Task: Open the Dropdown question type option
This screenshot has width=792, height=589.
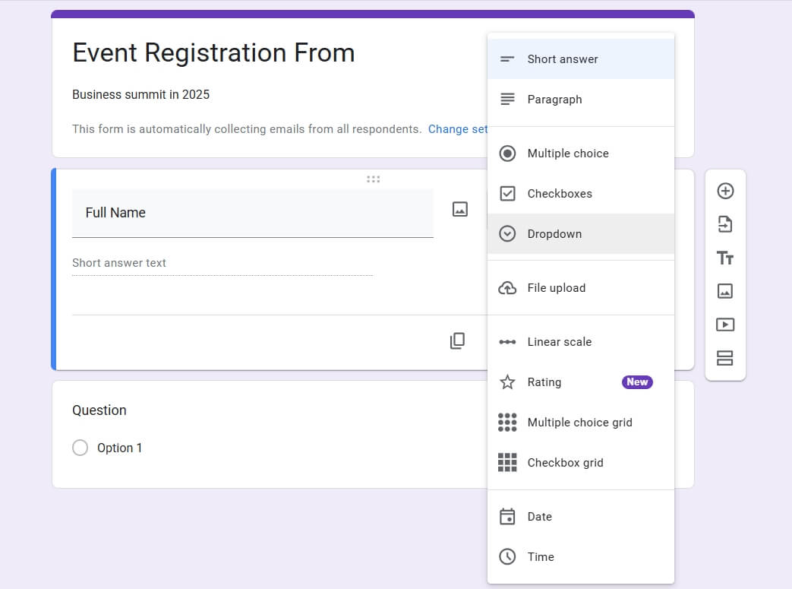Action: (556, 233)
